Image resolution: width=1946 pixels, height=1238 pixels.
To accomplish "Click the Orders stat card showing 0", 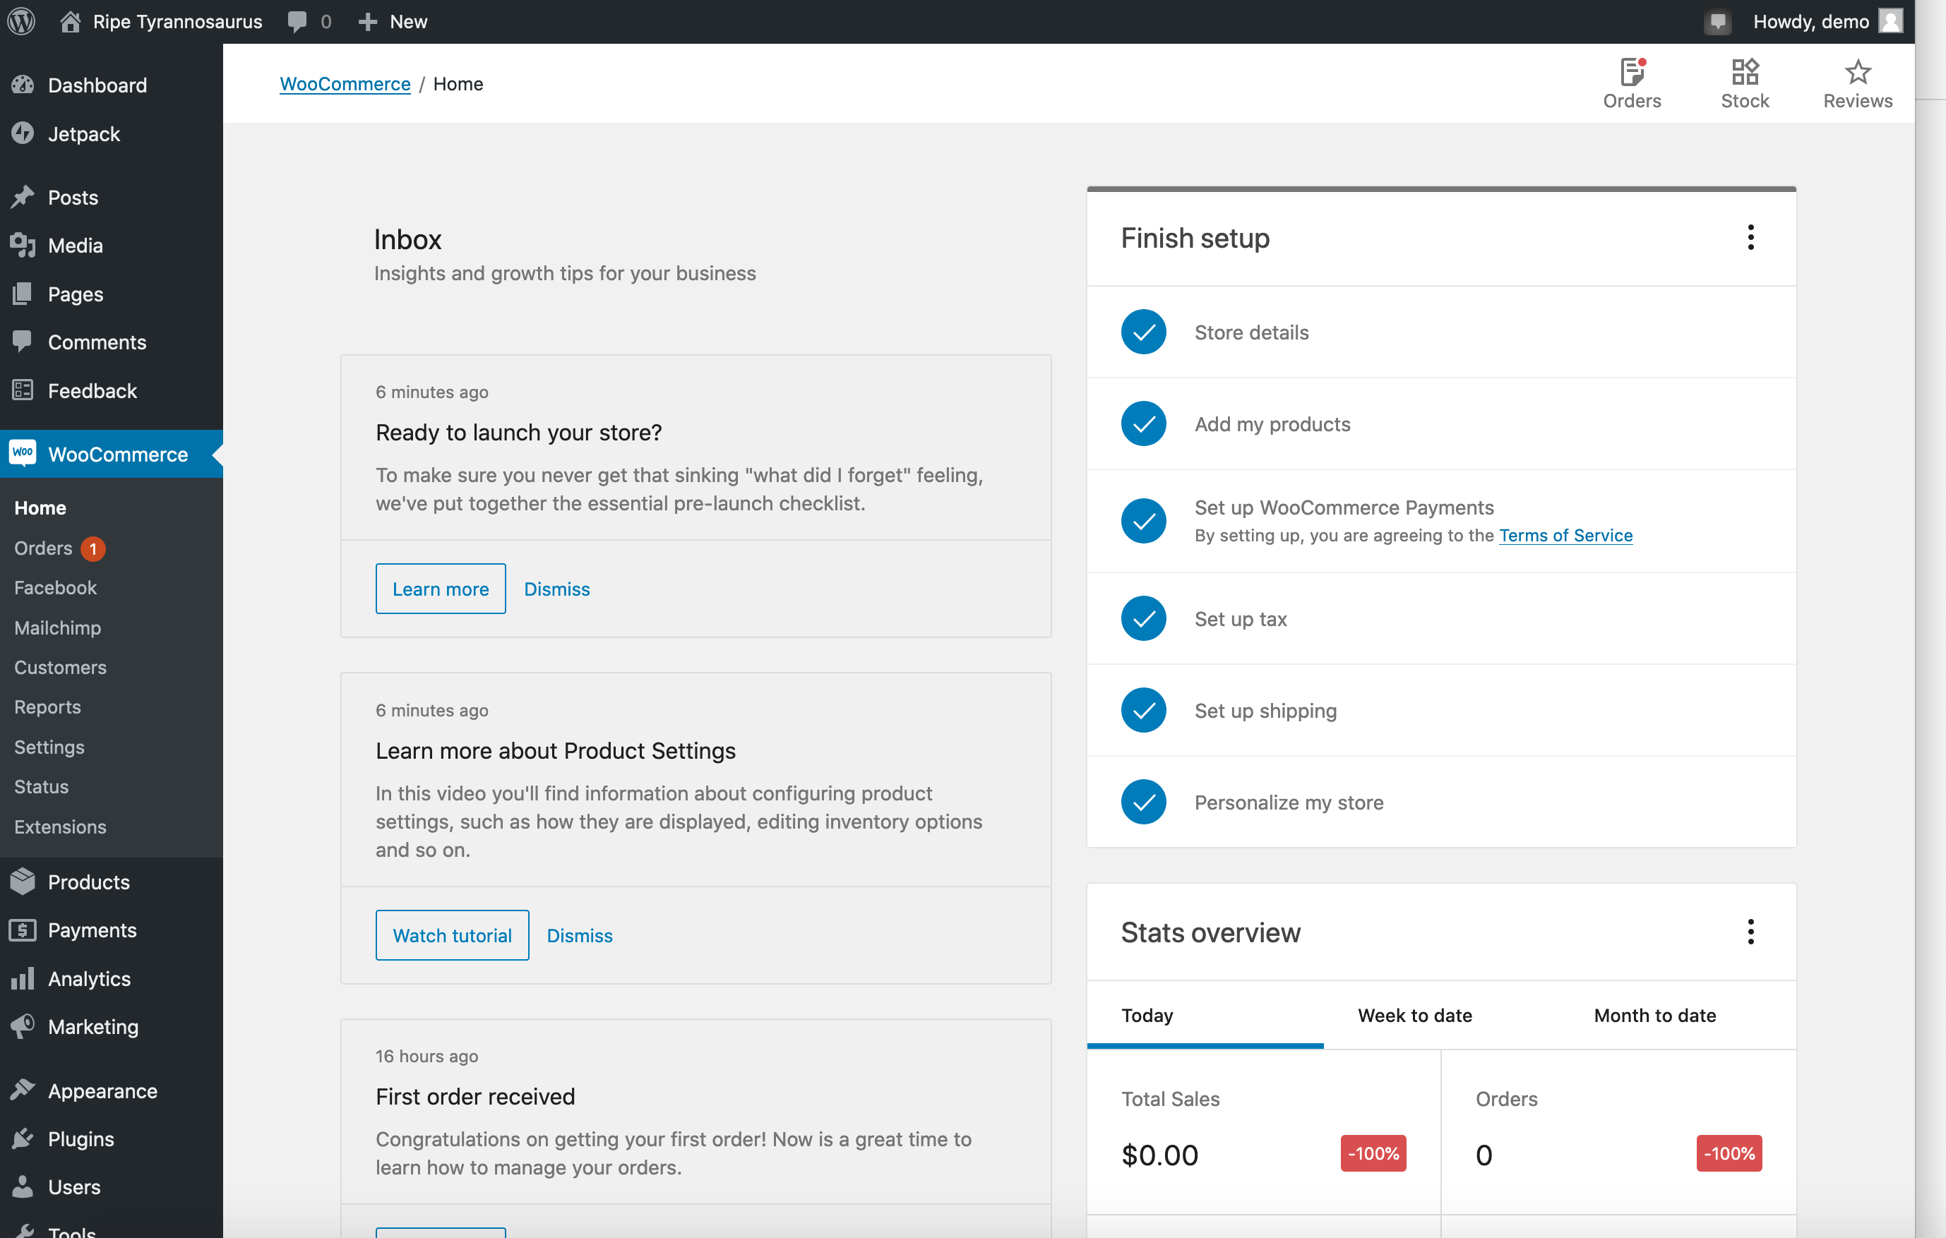I will (1618, 1132).
